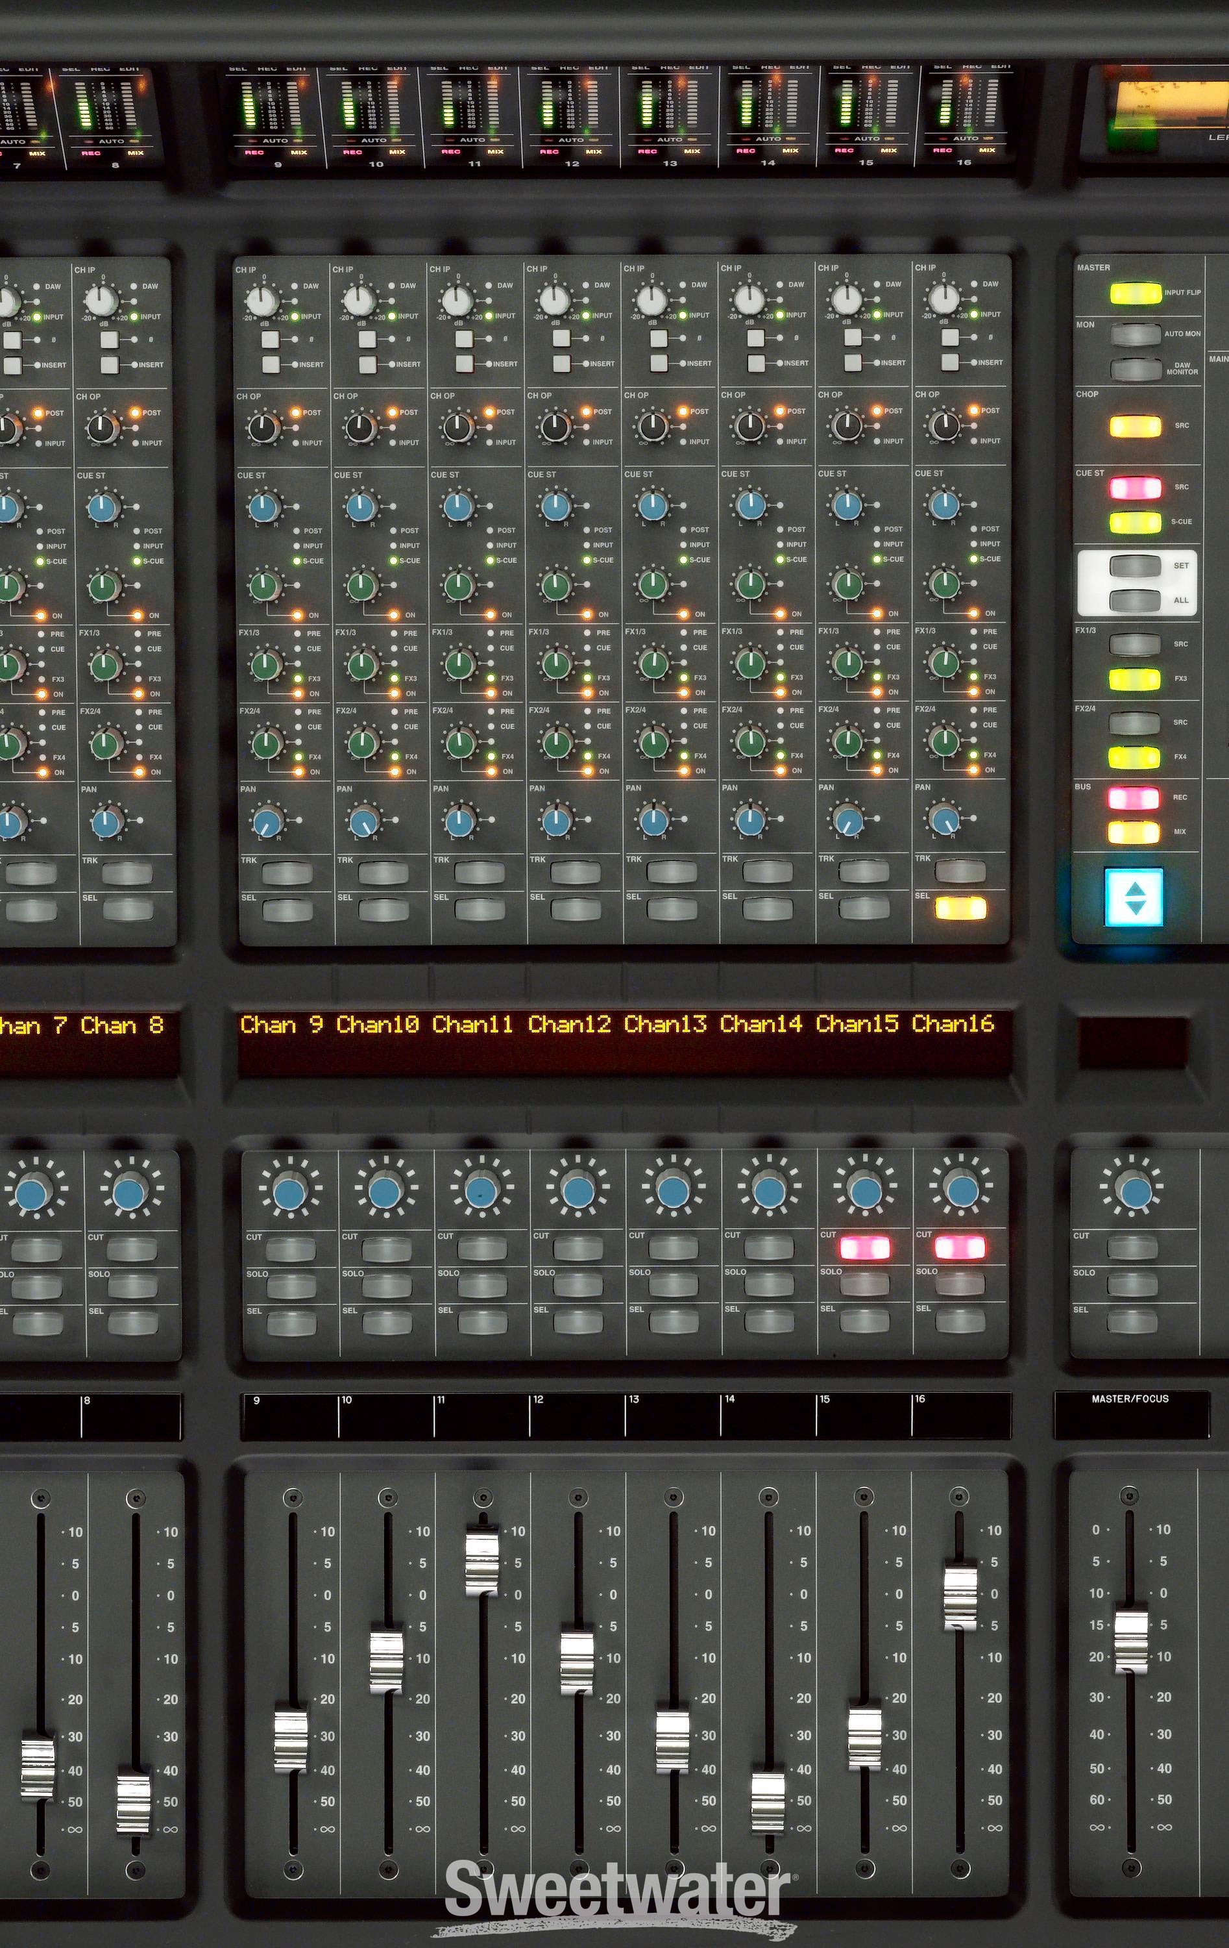1229x1948 pixels.
Task: Click the master strip SOLO button
Action: click(x=1132, y=1284)
